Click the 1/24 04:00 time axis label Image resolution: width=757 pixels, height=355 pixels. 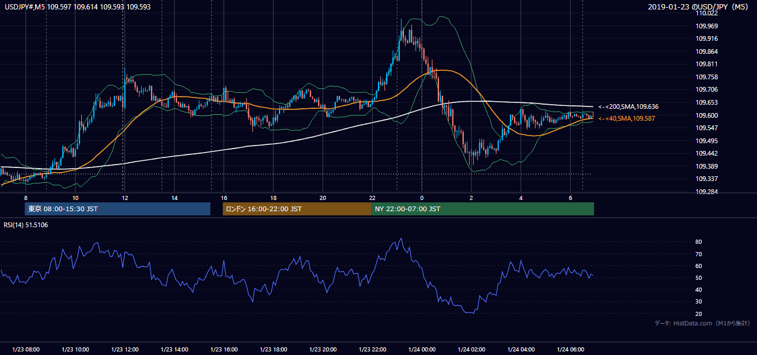pos(521,349)
